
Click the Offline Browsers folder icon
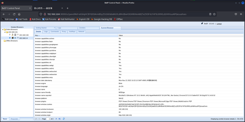(5, 41)
